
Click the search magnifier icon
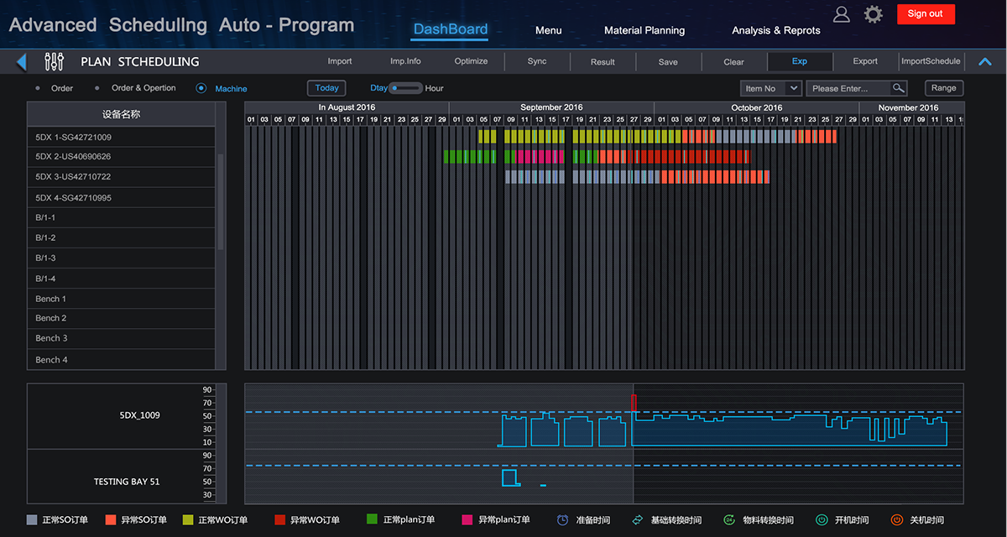pos(898,88)
